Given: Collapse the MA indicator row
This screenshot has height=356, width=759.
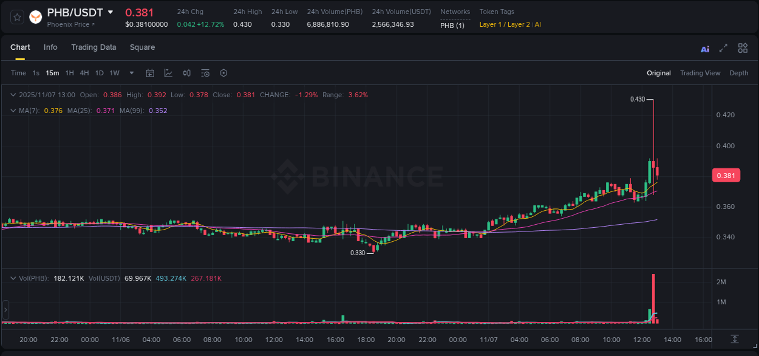Looking at the screenshot, I should coord(13,111).
